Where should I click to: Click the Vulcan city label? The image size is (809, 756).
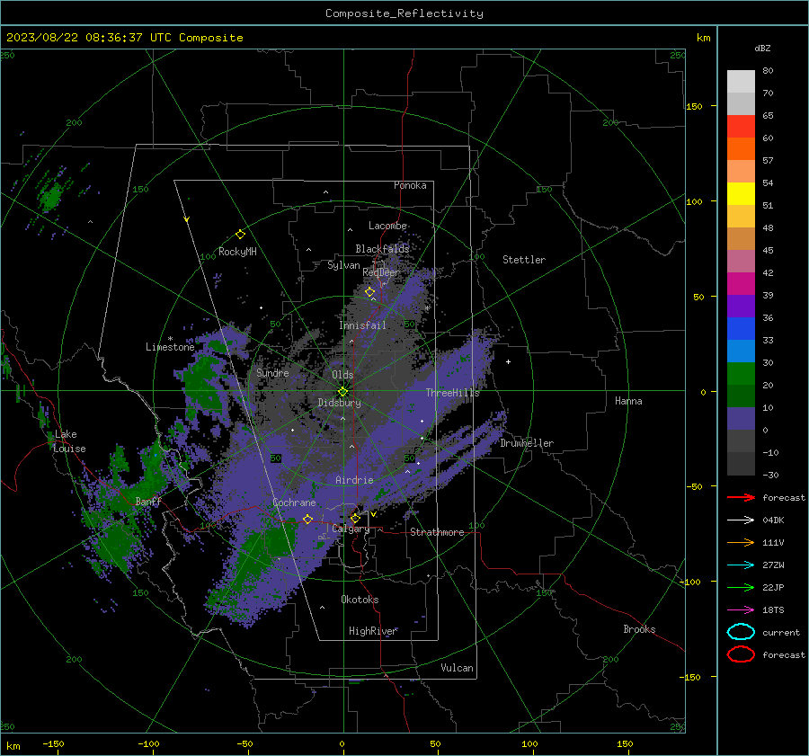(x=457, y=668)
